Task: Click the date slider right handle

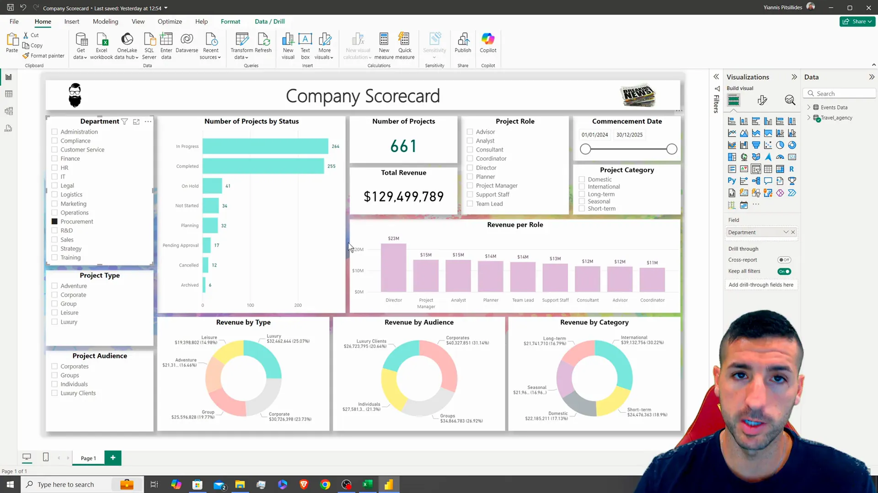Action: (x=672, y=149)
